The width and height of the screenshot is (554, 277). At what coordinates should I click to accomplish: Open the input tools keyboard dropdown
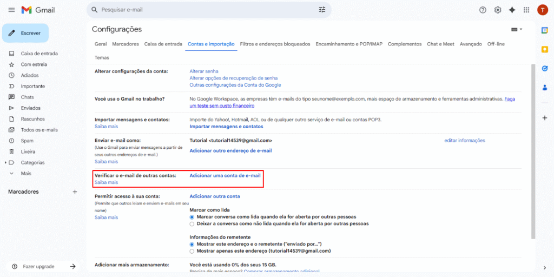(517, 29)
